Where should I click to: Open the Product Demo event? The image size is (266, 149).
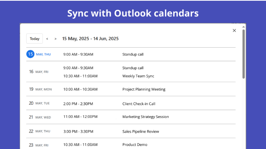click(135, 144)
